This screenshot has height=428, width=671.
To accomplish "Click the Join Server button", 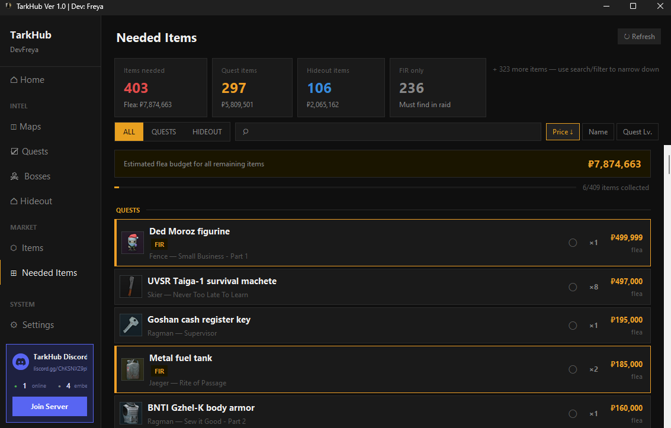I will pyautogui.click(x=50, y=406).
